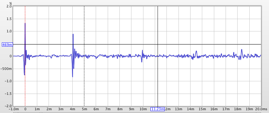
Task: Click the 0 time axis label
Action: 25,109
